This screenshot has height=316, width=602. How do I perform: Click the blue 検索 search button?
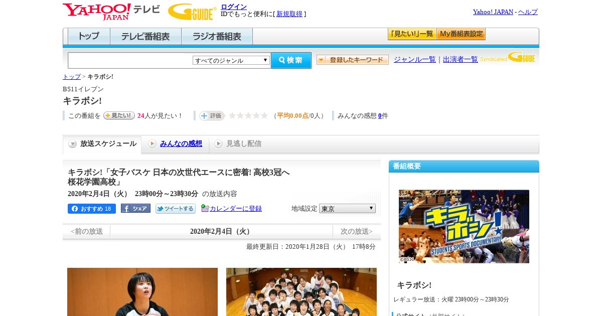pos(291,60)
